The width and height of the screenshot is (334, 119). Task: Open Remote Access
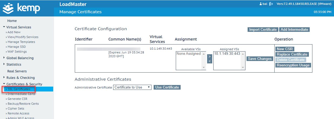(x=18, y=113)
